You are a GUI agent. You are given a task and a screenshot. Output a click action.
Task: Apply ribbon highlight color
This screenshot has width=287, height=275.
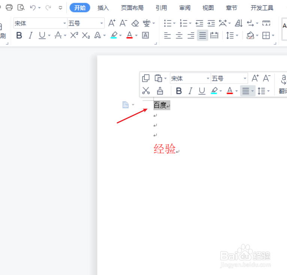(114, 35)
